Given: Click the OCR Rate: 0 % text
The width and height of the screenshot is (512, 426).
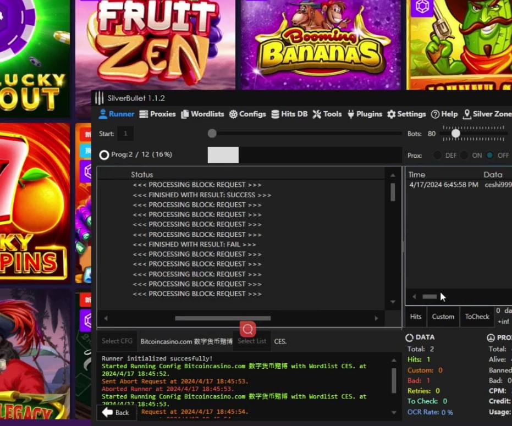Looking at the screenshot, I should pos(430,412).
